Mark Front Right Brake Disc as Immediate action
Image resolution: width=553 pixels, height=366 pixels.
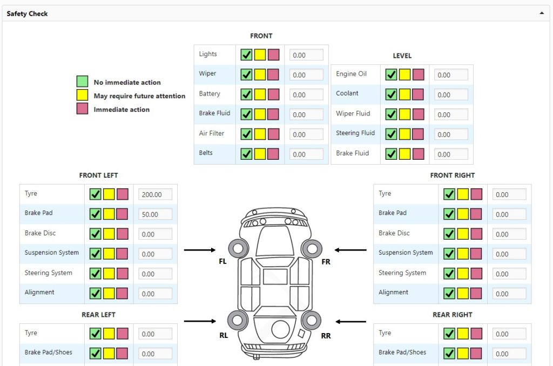pyautogui.click(x=475, y=234)
